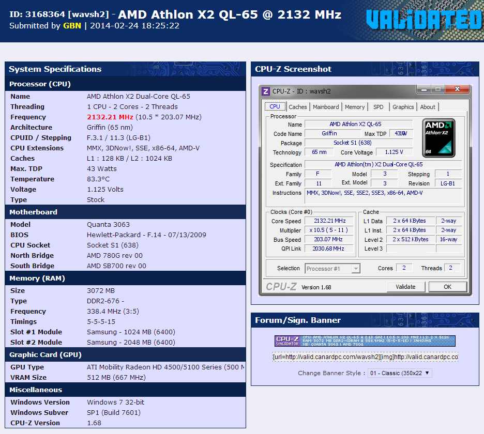Click the Level 2 16-way associativity value
This screenshot has height=434, width=484.
pyautogui.click(x=448, y=239)
